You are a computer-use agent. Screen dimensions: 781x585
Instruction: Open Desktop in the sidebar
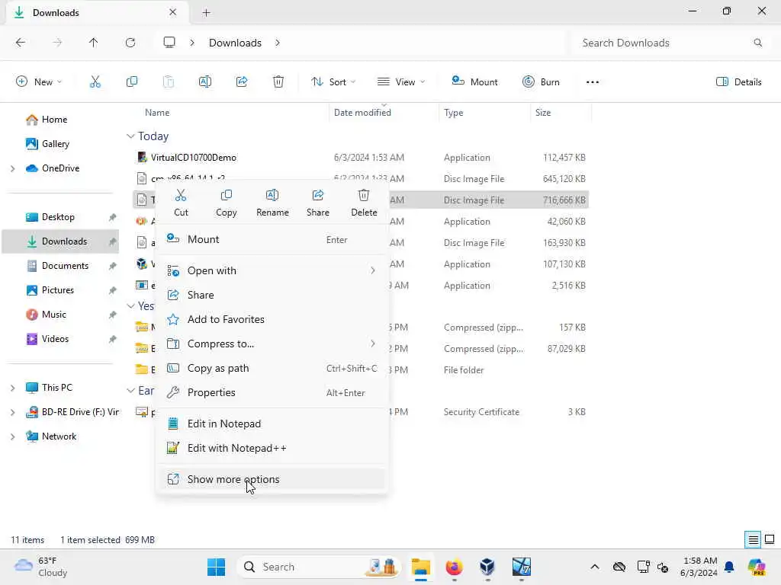[x=58, y=217]
